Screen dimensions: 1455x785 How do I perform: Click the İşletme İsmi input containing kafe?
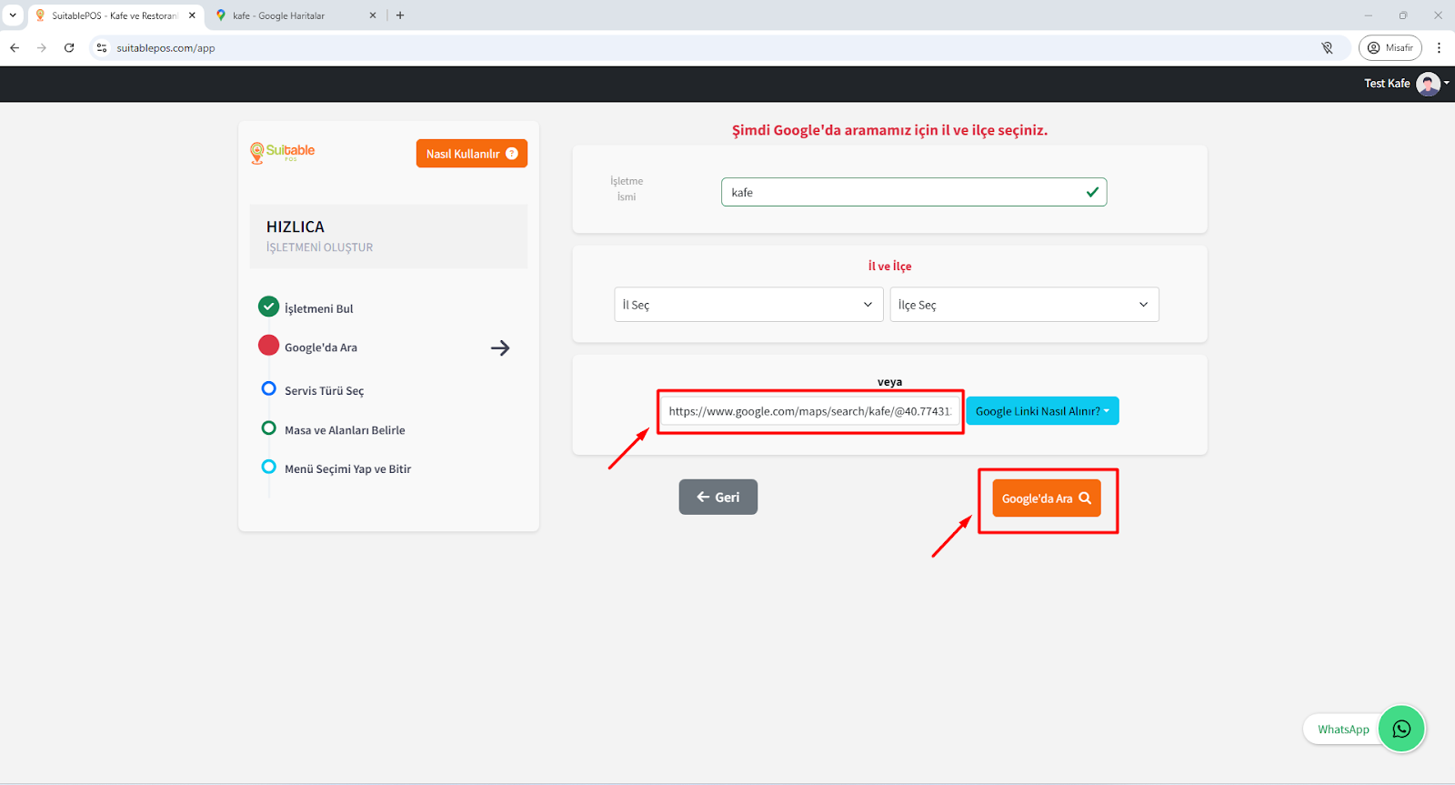(x=914, y=192)
